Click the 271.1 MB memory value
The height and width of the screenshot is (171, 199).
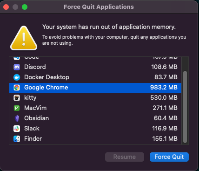coord(165,108)
